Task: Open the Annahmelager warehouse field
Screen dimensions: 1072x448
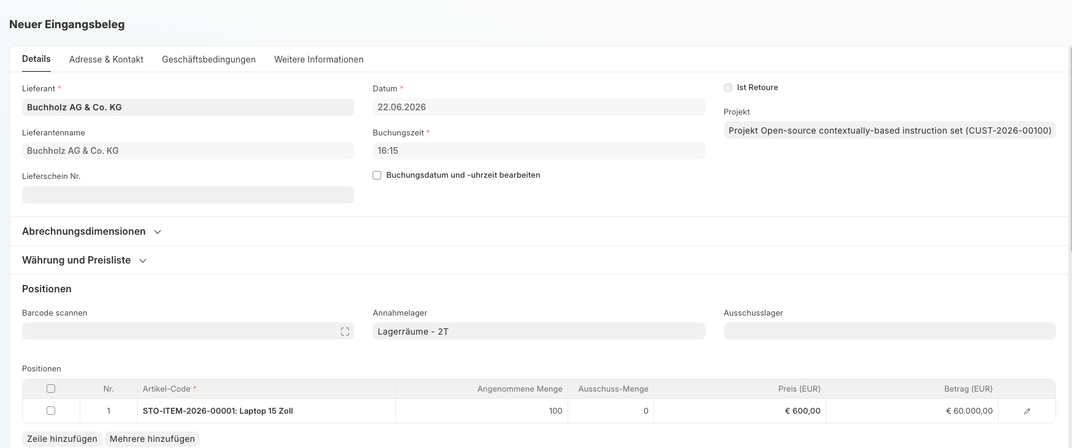Action: click(539, 332)
